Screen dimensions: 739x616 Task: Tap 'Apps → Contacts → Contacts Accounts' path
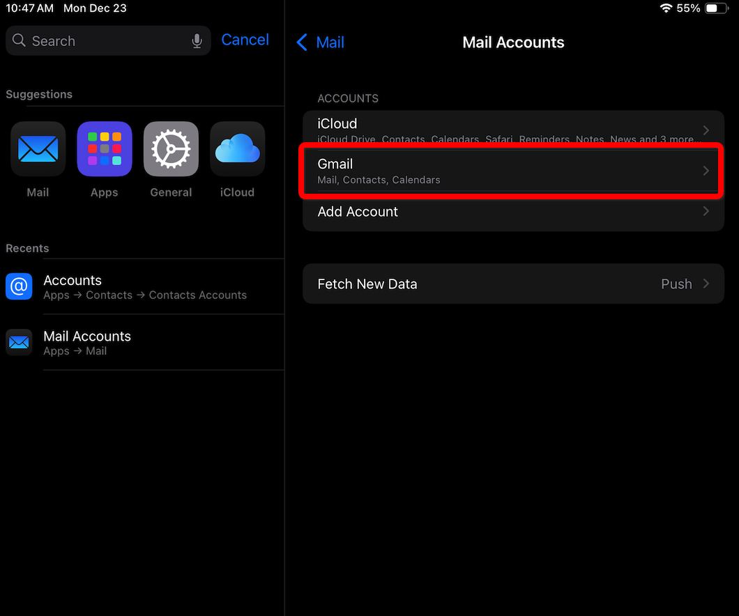point(145,295)
